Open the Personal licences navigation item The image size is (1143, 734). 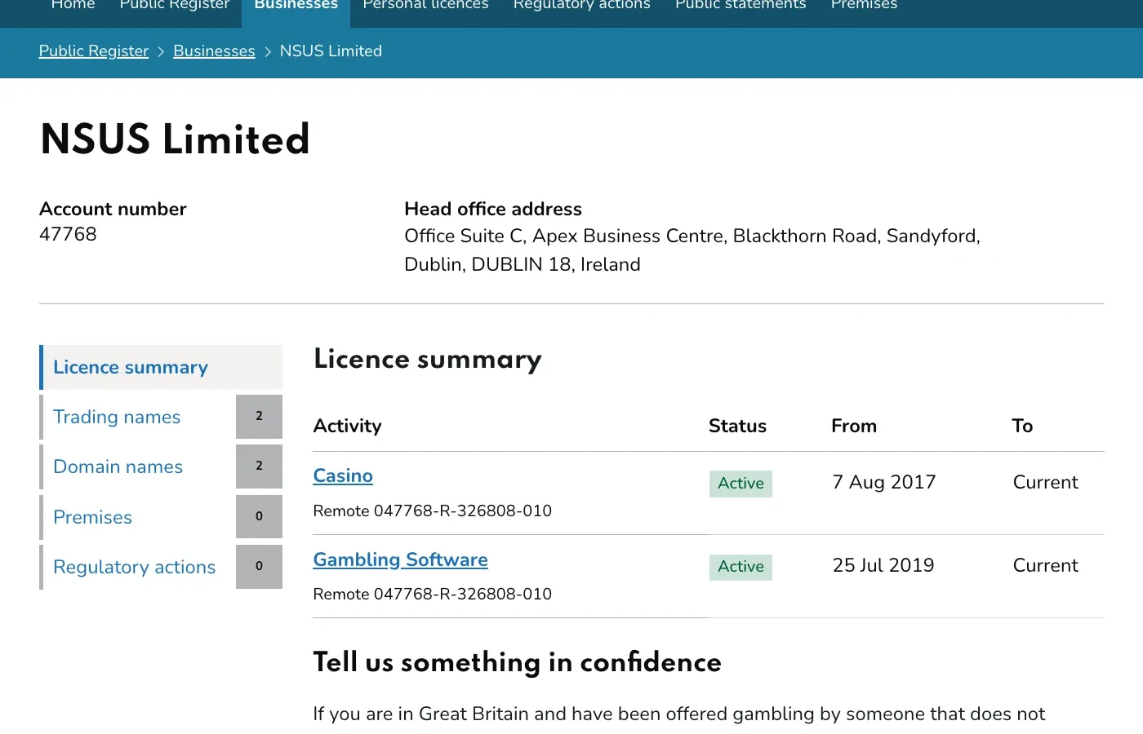(x=425, y=5)
